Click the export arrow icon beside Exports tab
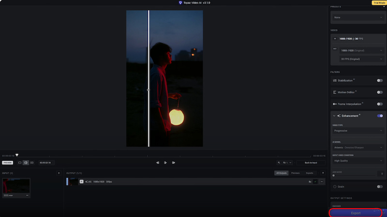Image resolution: width=387 pixels, height=217 pixels. [323, 173]
